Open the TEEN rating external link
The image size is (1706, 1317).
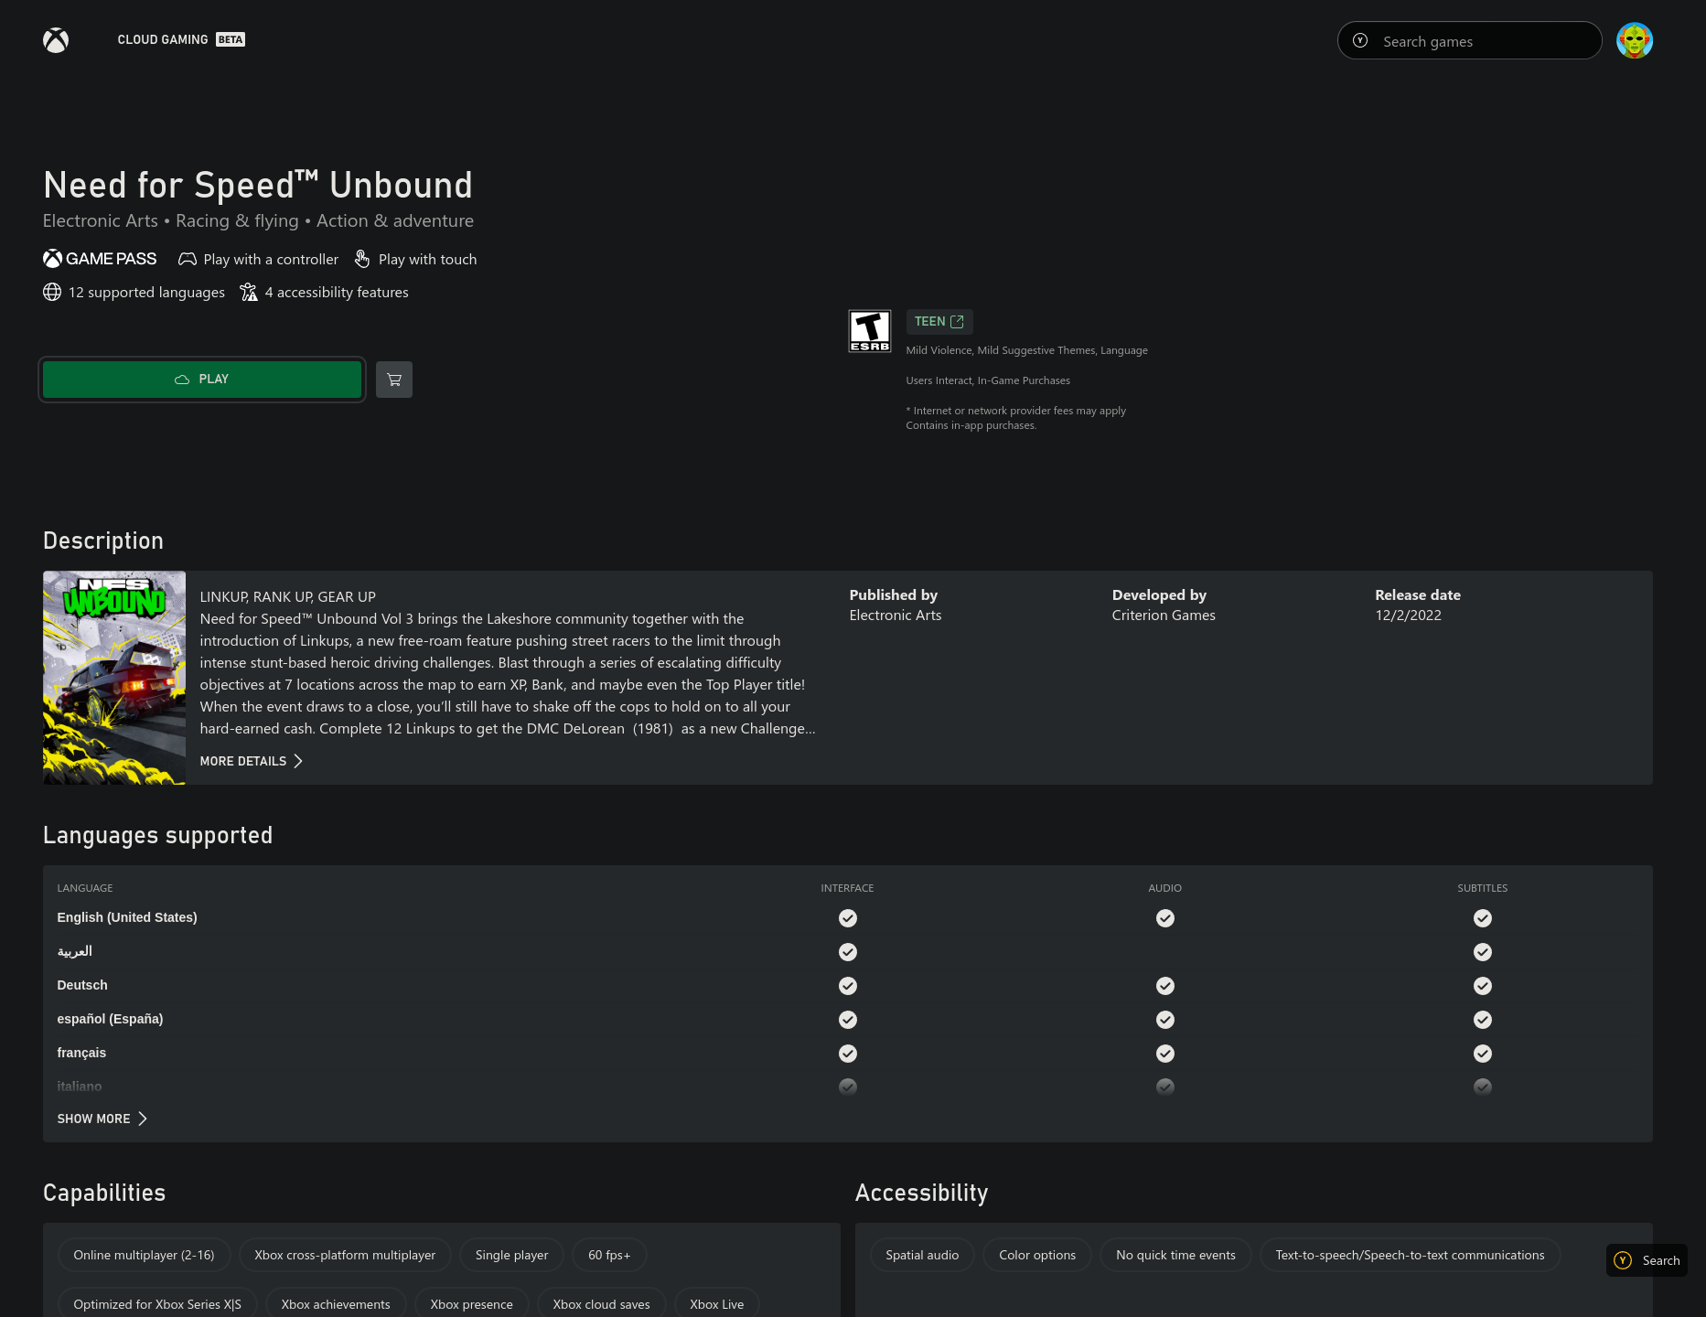click(x=939, y=322)
